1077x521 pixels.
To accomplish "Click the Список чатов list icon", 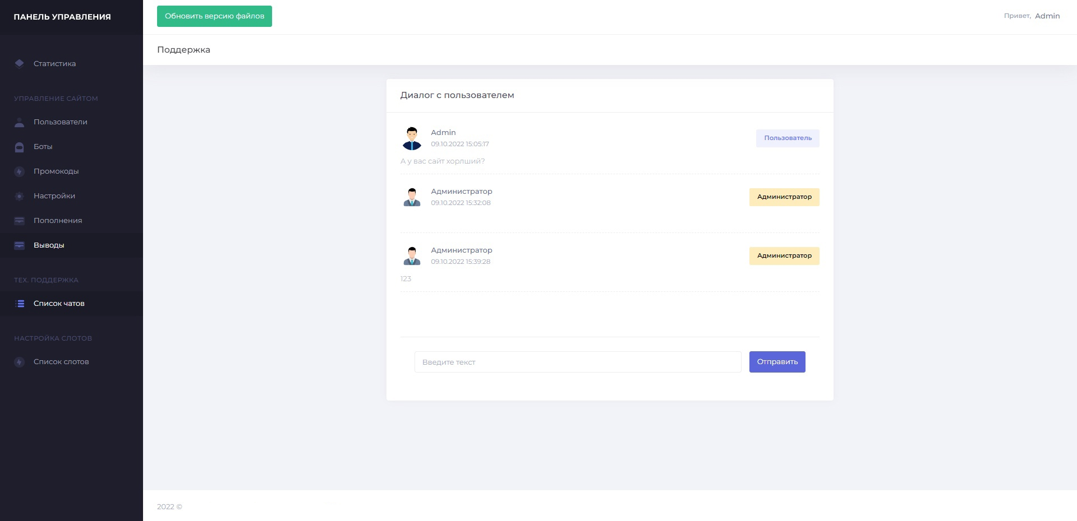I will [x=20, y=304].
